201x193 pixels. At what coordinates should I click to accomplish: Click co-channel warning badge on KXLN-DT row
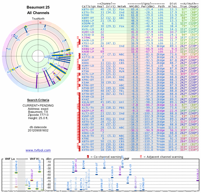tap(79, 102)
